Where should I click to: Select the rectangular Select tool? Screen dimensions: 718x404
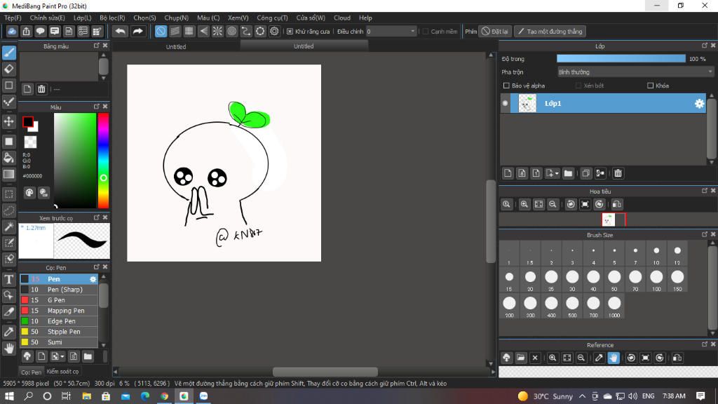(8, 194)
